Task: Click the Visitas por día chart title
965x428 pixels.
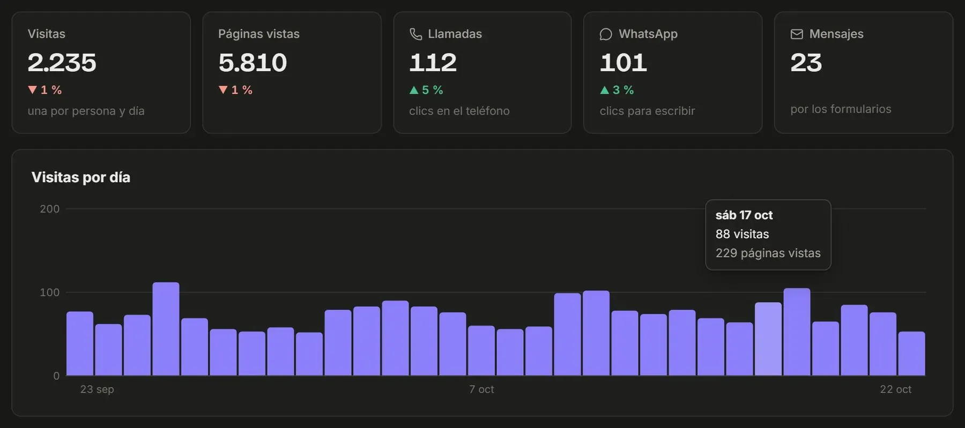Action: click(x=81, y=177)
